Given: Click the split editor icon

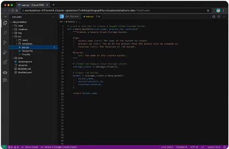Looking at the screenshot, I should coord(219,16).
